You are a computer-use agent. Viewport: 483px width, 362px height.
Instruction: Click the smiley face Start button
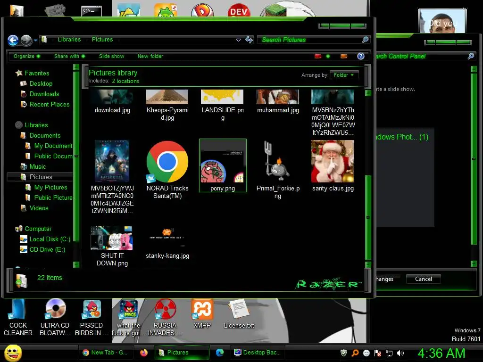point(13,353)
